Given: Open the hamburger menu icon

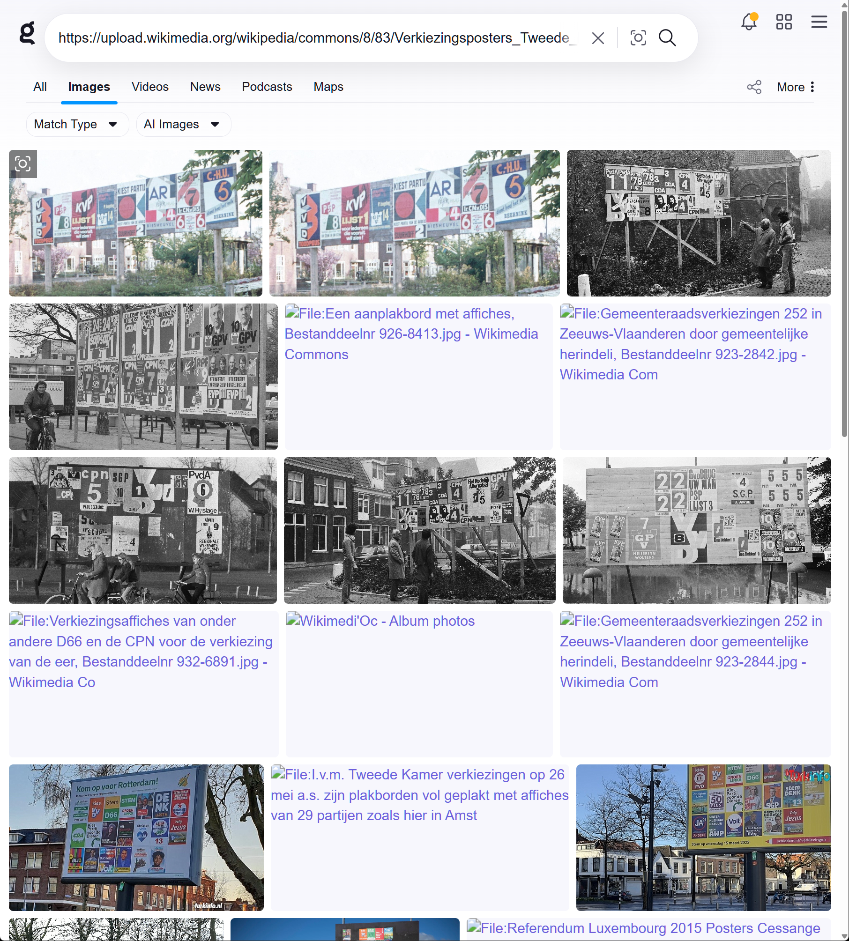Looking at the screenshot, I should click(819, 22).
